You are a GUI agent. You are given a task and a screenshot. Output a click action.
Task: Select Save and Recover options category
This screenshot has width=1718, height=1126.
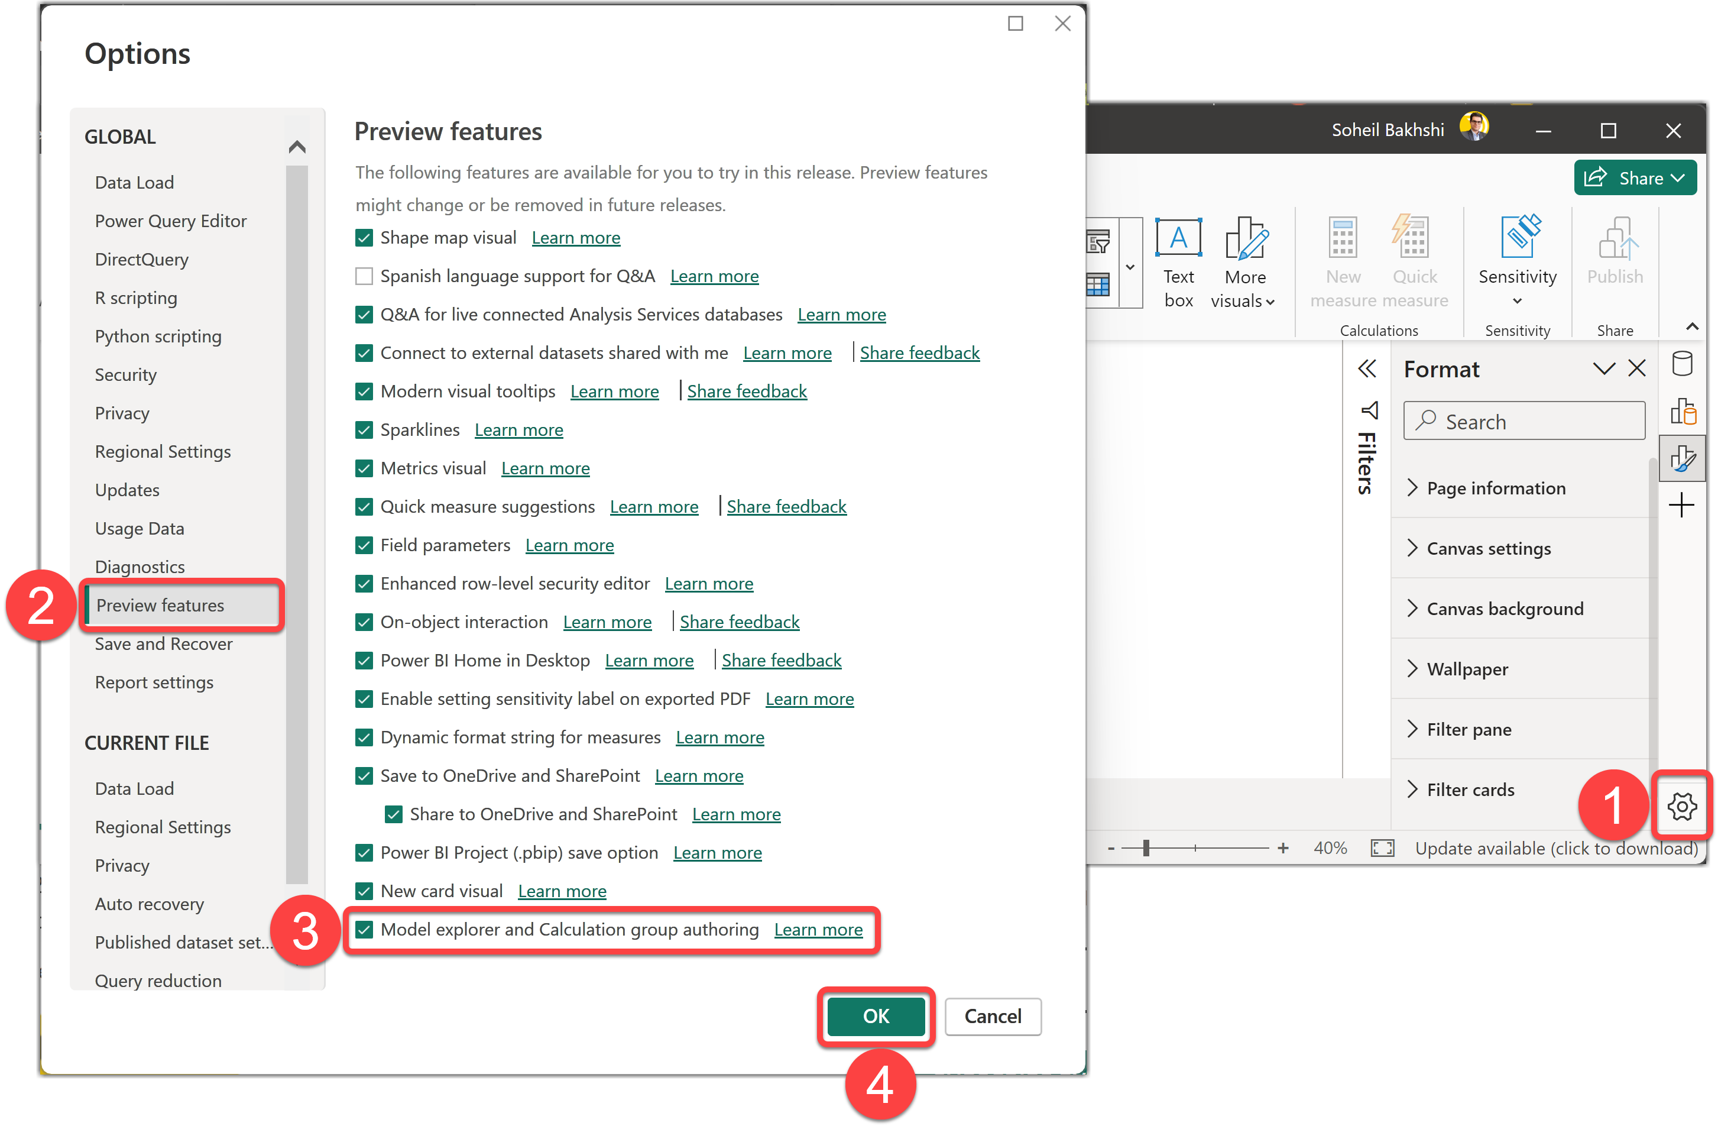(163, 643)
